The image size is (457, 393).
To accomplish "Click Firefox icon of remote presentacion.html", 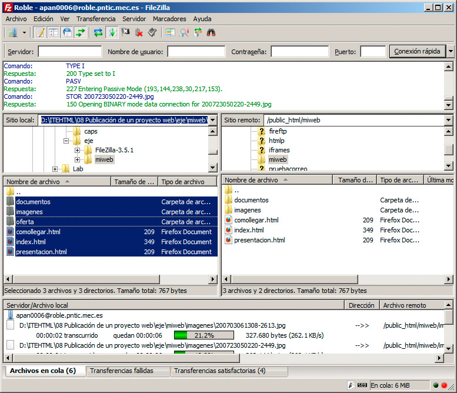I will [228, 240].
